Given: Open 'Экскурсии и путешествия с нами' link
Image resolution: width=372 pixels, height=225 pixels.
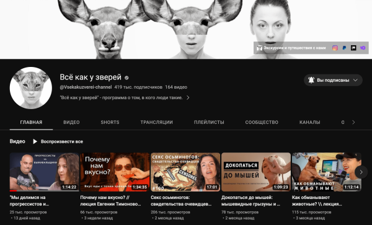Looking at the screenshot, I should [x=294, y=48].
